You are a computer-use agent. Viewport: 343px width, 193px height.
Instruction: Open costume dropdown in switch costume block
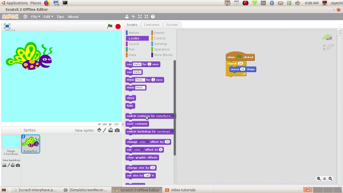click(x=164, y=116)
